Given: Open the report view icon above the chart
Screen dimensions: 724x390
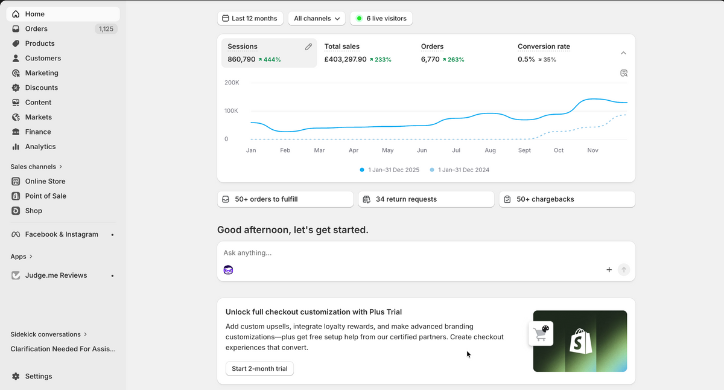Looking at the screenshot, I should point(624,73).
